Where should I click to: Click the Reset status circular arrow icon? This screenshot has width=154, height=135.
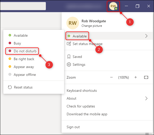coord(10,87)
